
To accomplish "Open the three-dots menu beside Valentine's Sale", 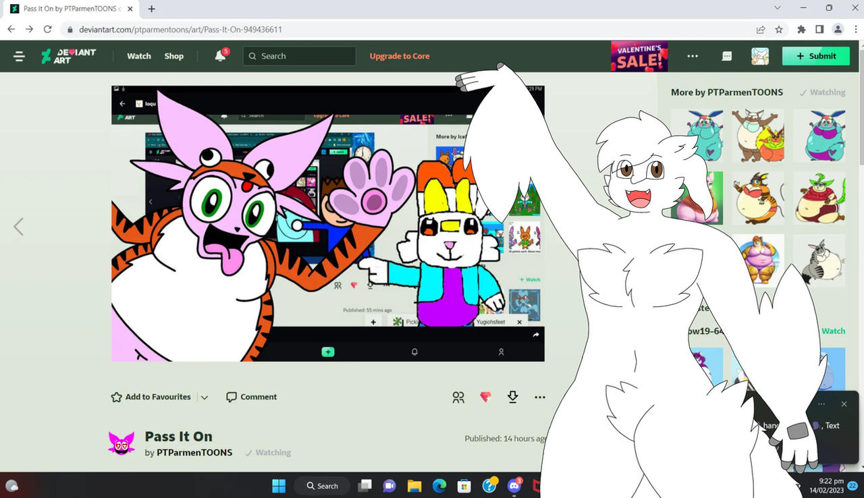I will (693, 56).
